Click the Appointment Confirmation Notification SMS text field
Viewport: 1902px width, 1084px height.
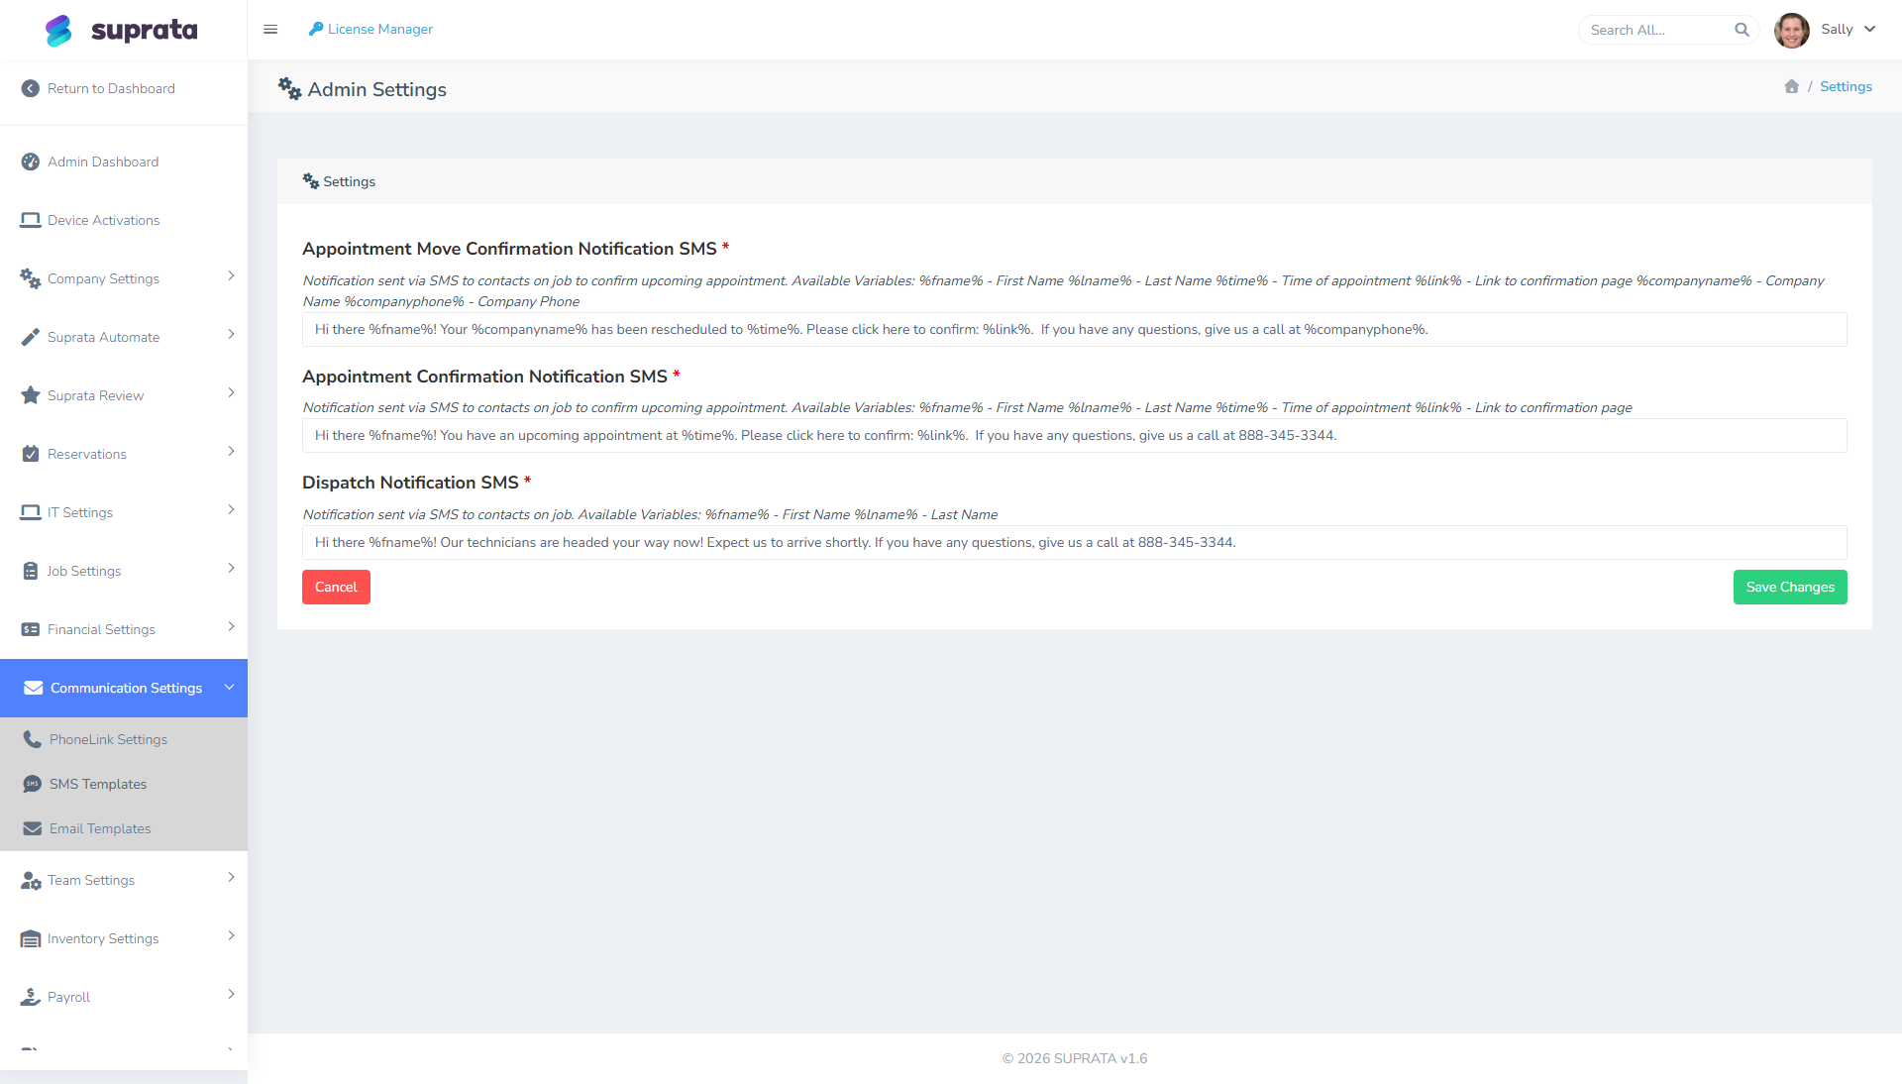(1074, 436)
